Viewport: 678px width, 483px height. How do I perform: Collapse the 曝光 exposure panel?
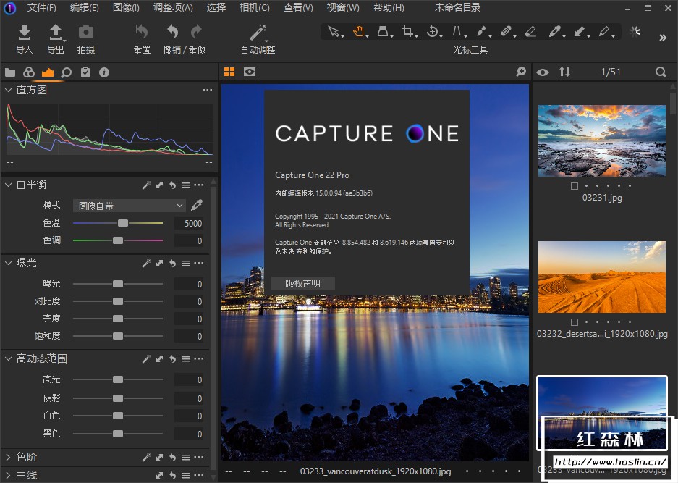8,263
